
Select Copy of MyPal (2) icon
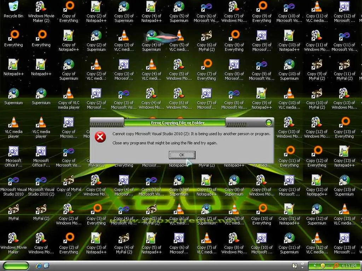point(69,186)
